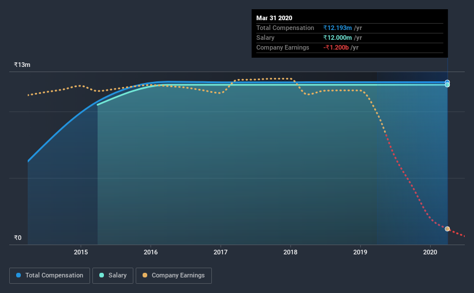Click the ₹12.193m total compensation value
This screenshot has height=293, width=474.
tap(337, 28)
